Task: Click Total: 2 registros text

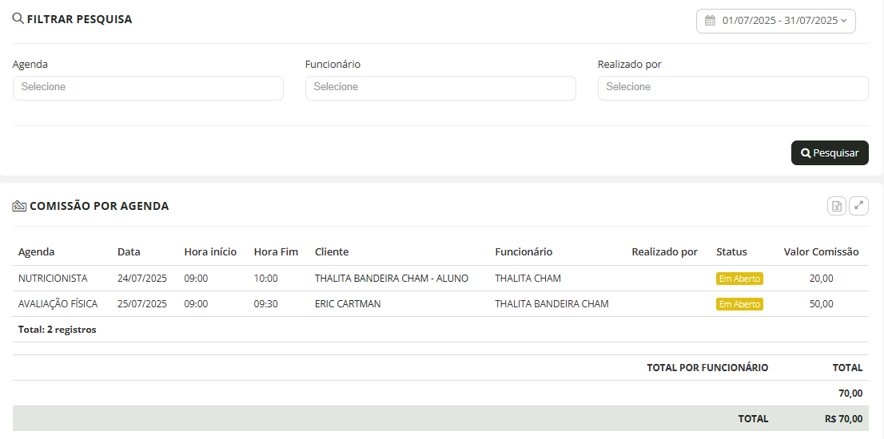Action: 57,330
